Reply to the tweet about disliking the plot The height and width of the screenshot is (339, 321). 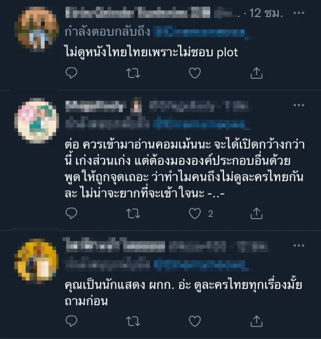(x=71, y=73)
